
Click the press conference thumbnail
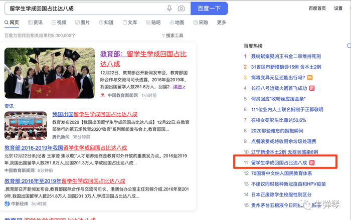26,126
